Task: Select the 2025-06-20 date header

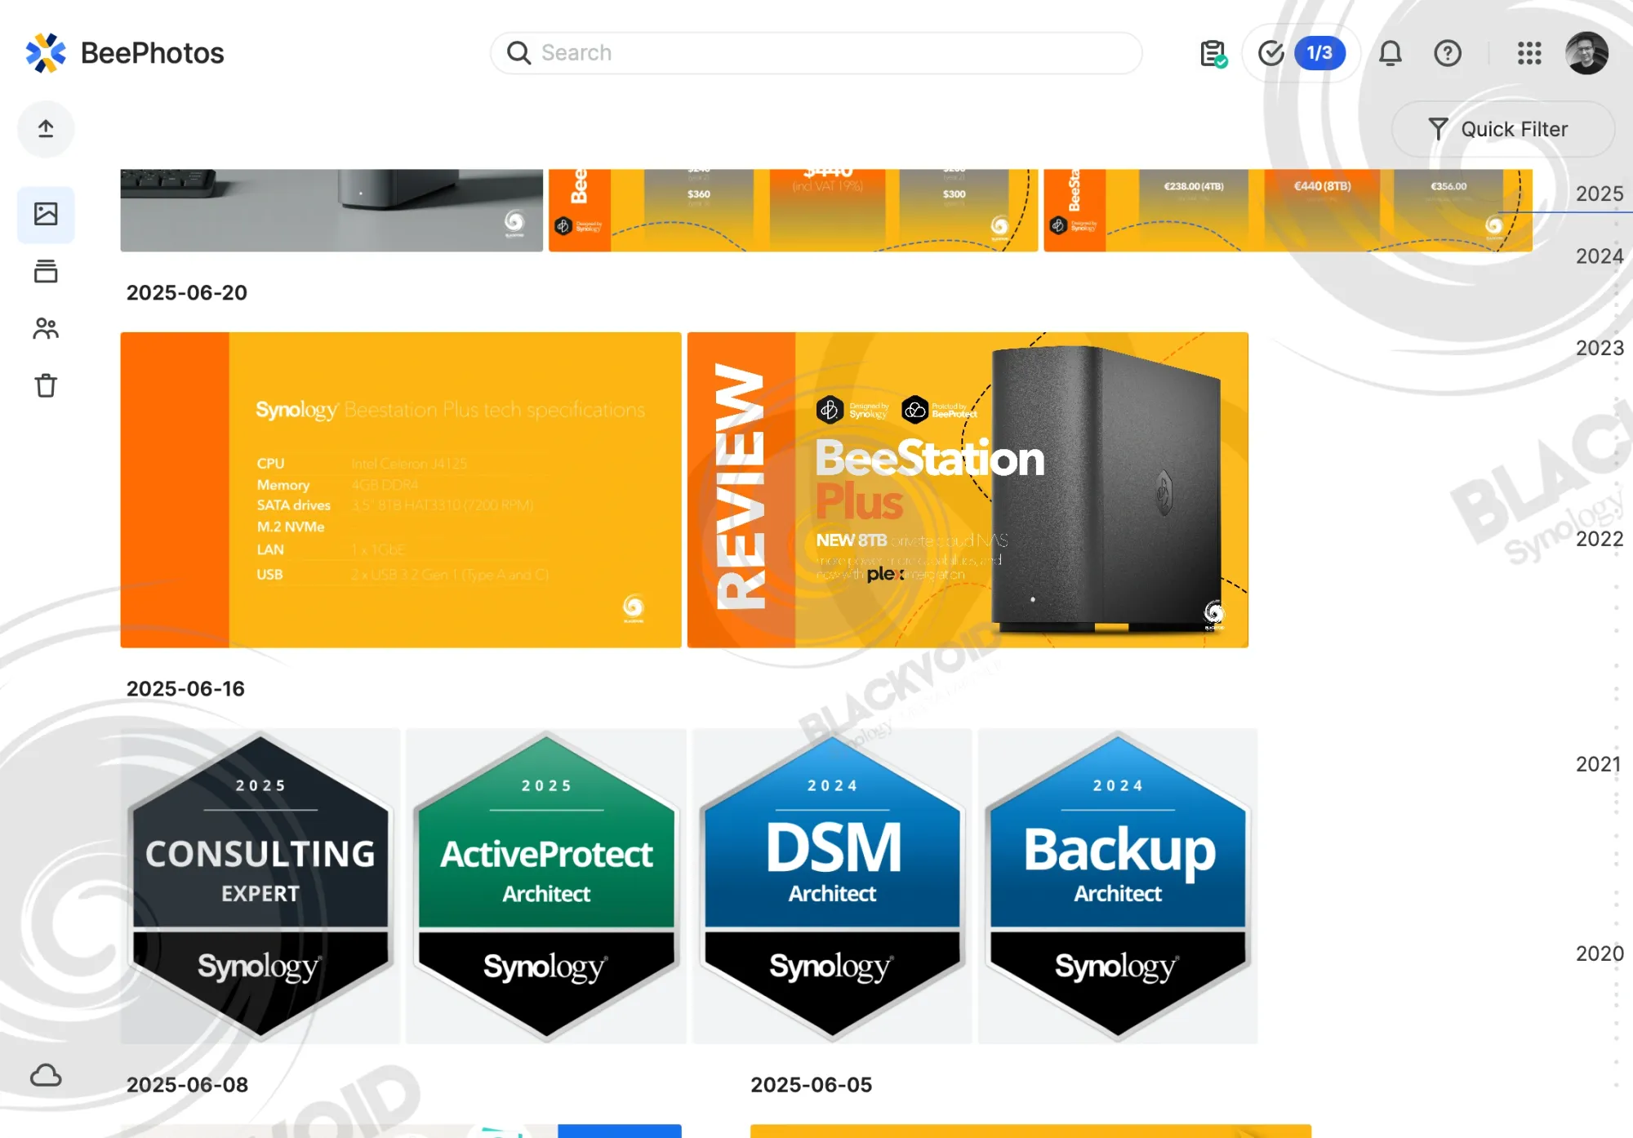Action: point(187,292)
